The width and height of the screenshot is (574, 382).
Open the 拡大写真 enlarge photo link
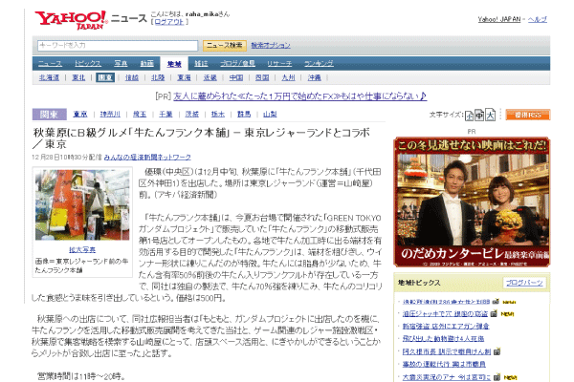point(82,250)
